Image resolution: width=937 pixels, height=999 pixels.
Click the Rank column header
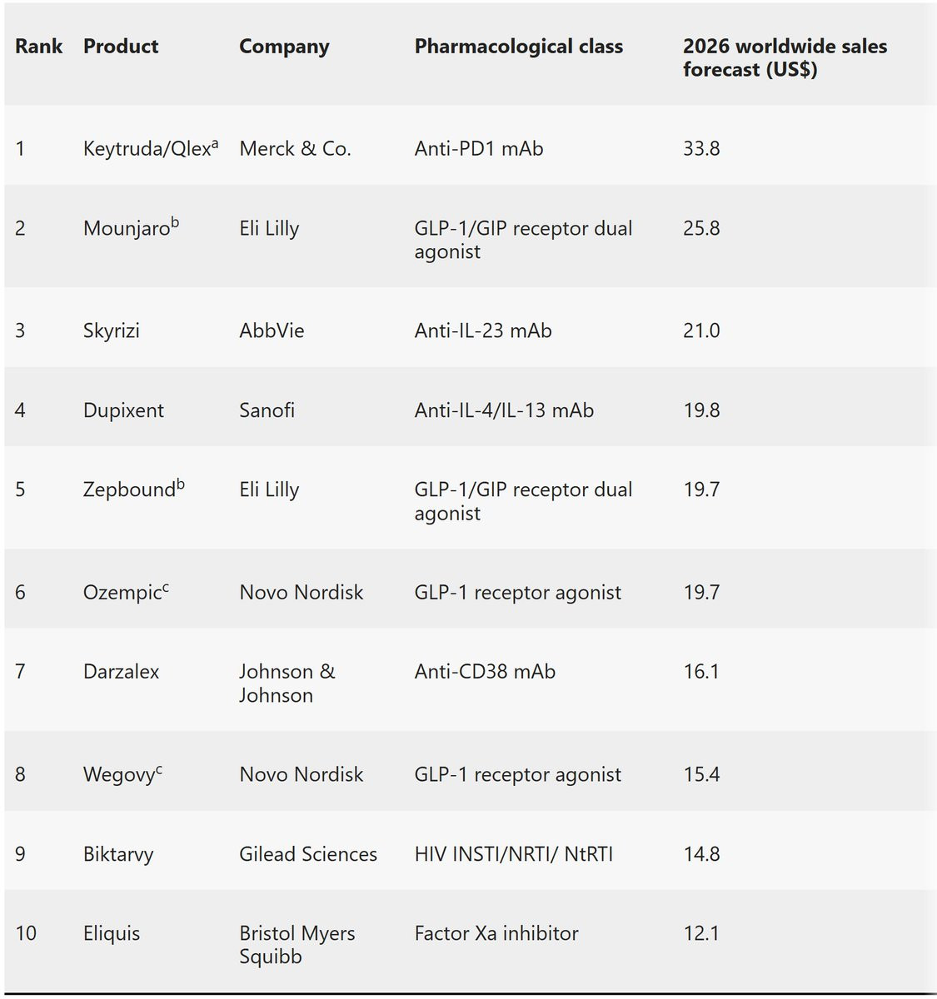pos(38,47)
